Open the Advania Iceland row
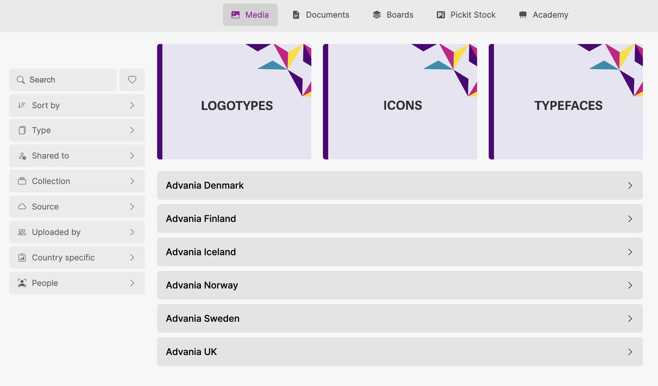 click(400, 252)
